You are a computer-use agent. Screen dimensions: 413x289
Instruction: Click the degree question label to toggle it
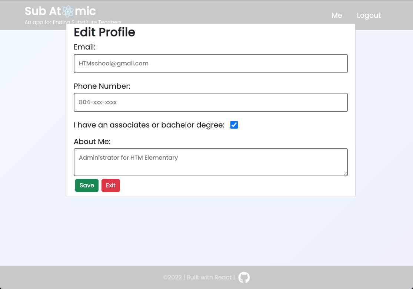pos(148,125)
